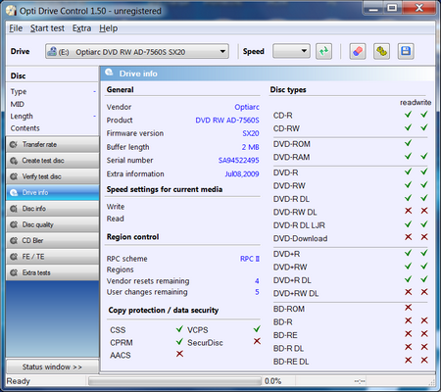Screen dimensions: 441x392
Task: Click the vendor value Optiarc
Action: [247, 107]
